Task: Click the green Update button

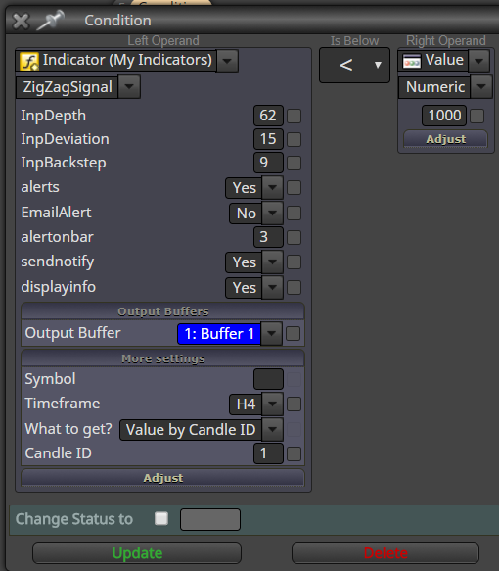Action: tap(137, 553)
